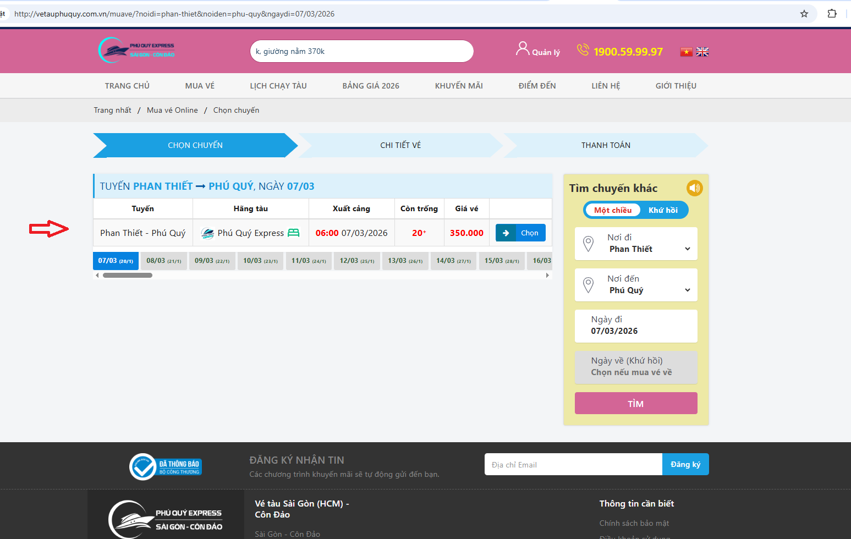Open the browser extensions puzzle icon

[x=832, y=14]
